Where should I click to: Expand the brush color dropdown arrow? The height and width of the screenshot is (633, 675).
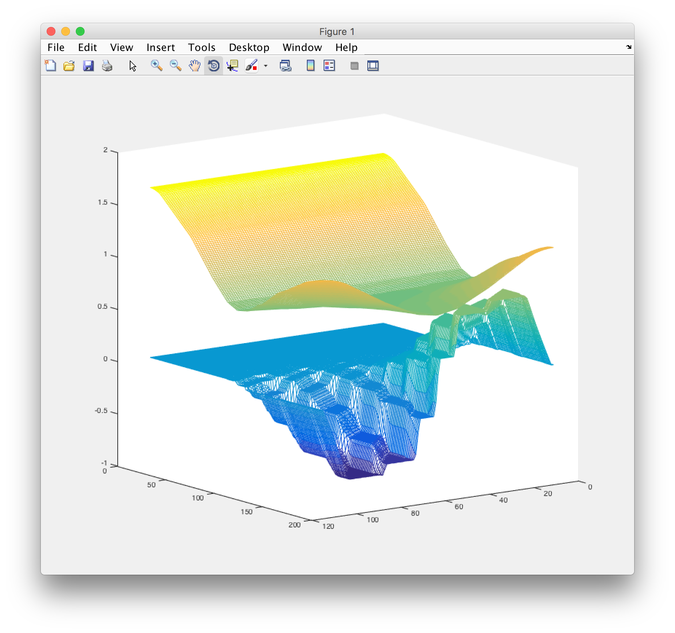pos(266,66)
